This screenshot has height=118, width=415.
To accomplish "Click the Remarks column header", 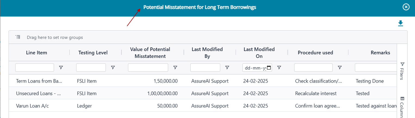I will click(380, 53).
